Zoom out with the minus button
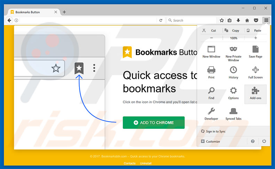 [x=211, y=38]
